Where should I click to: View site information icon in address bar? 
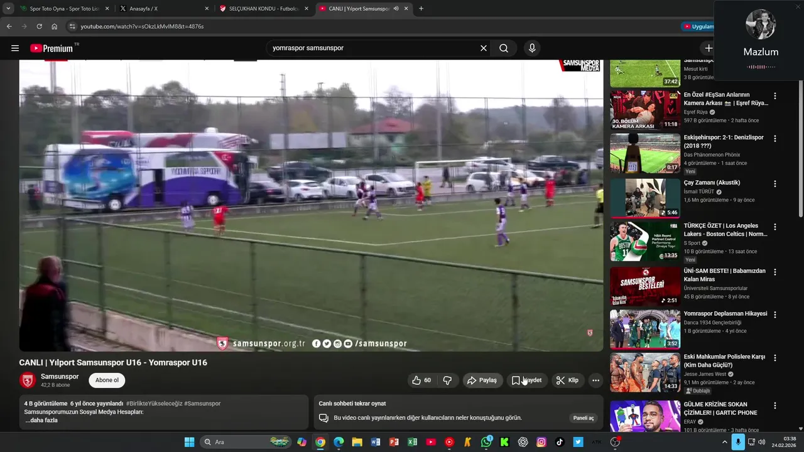pos(72,26)
